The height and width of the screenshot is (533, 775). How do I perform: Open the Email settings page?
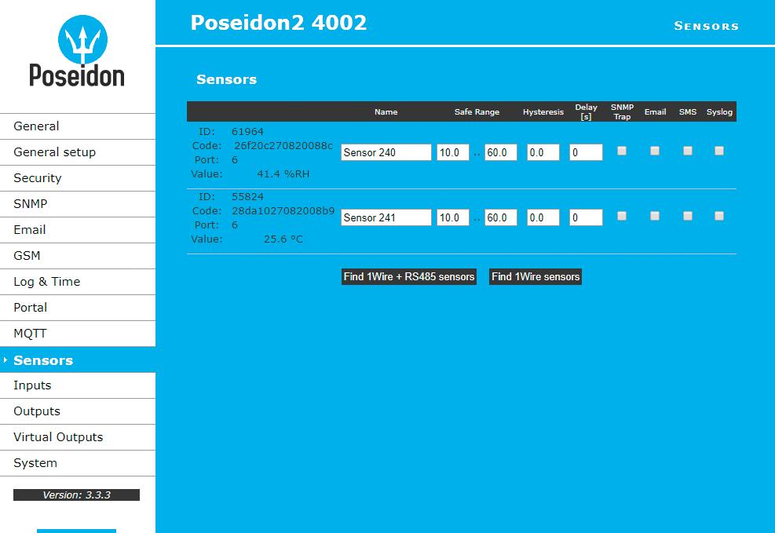[78, 230]
